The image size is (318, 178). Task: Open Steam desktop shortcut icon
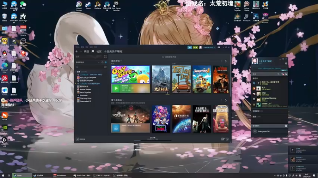point(88,6)
